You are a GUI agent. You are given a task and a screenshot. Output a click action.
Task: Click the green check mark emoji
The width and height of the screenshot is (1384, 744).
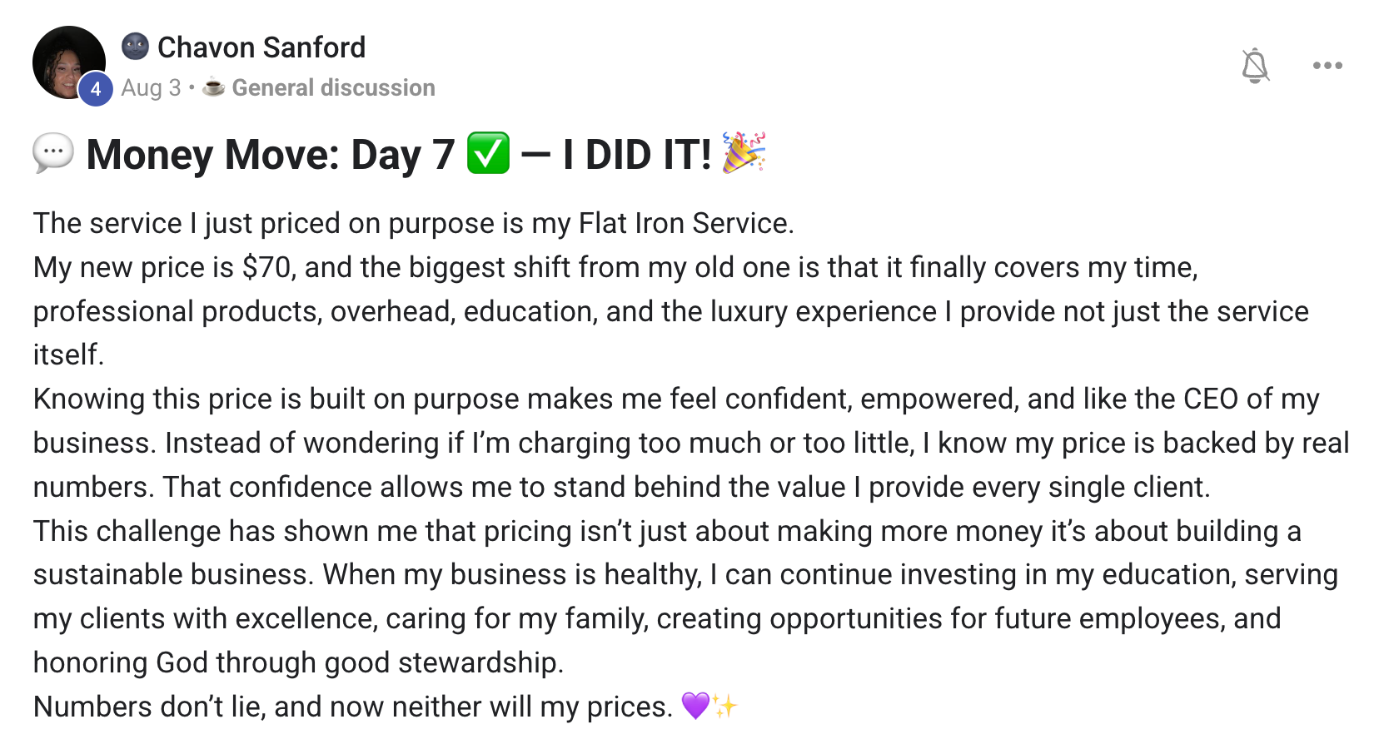coord(488,153)
